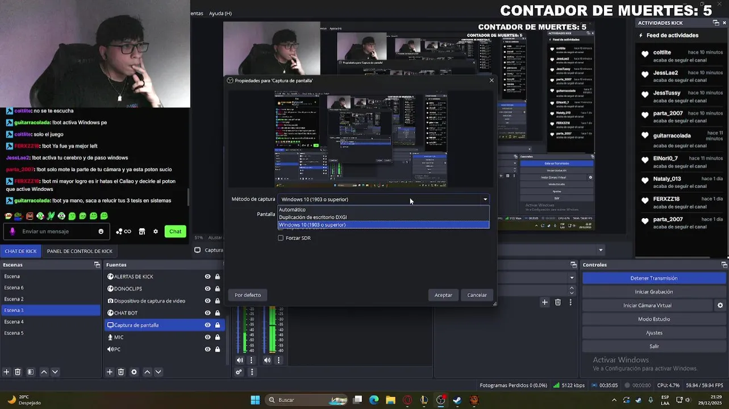Switch to CHAT DE KICK tab
The width and height of the screenshot is (729, 409).
[20, 251]
